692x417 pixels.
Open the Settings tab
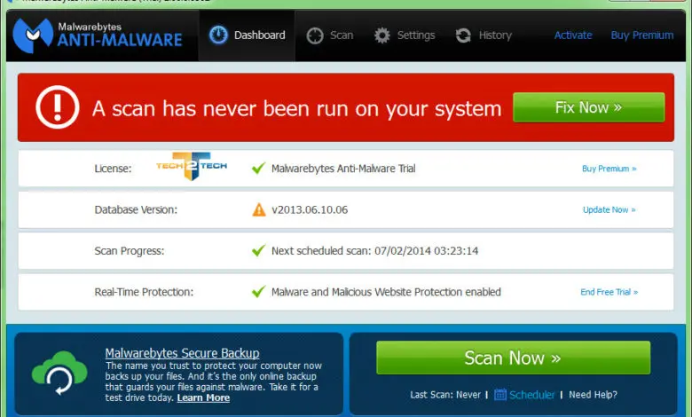405,35
